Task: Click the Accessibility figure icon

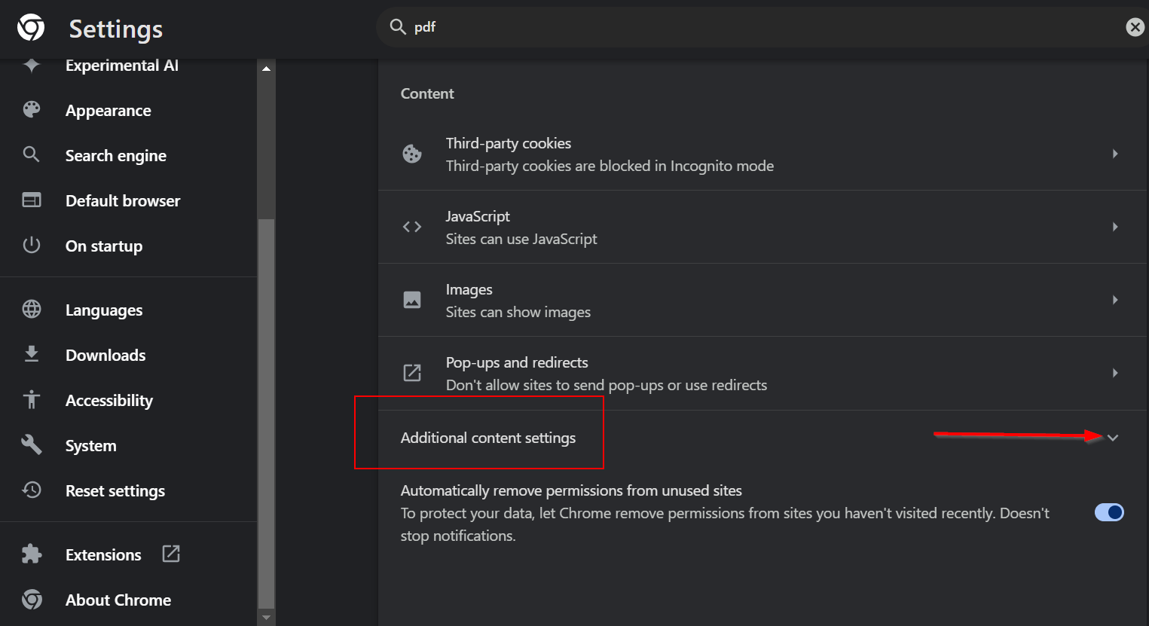Action: pyautogui.click(x=32, y=399)
